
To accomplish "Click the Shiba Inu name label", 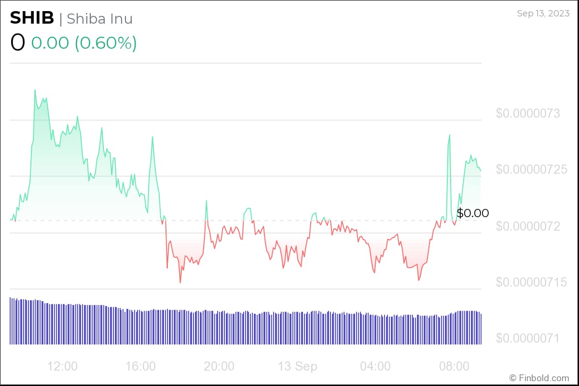I will click(x=99, y=18).
